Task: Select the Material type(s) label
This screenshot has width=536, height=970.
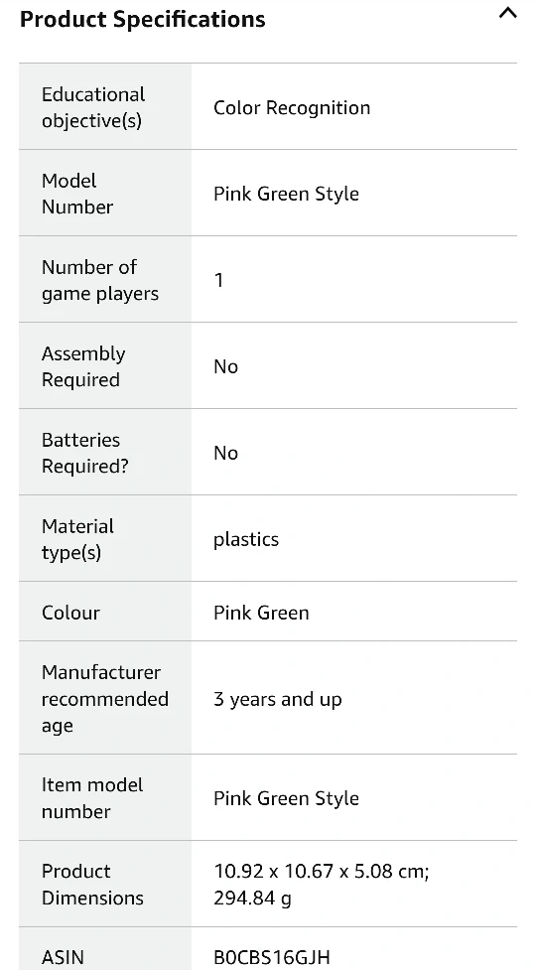Action: [77, 539]
